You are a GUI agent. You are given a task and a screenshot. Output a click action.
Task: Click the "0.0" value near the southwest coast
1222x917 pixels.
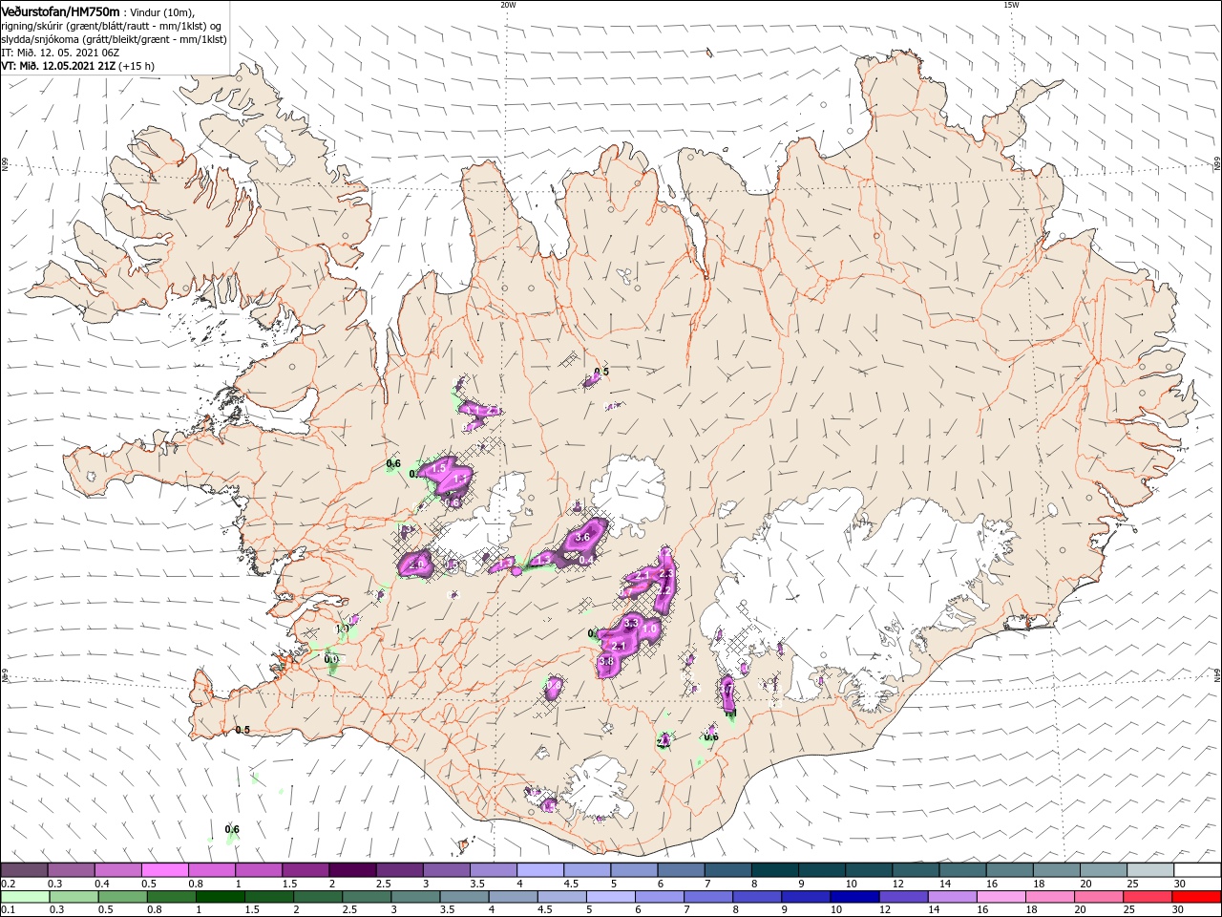331,658
